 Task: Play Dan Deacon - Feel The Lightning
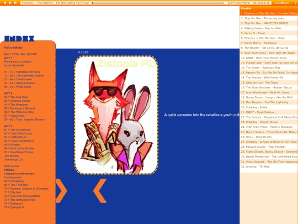pyautogui.click(x=269, y=102)
